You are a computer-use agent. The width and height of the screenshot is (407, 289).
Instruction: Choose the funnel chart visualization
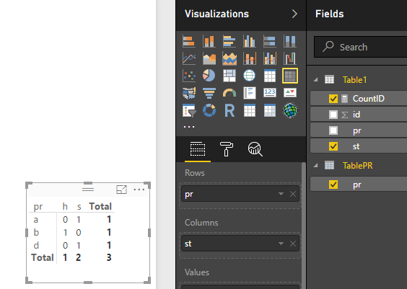point(209,93)
